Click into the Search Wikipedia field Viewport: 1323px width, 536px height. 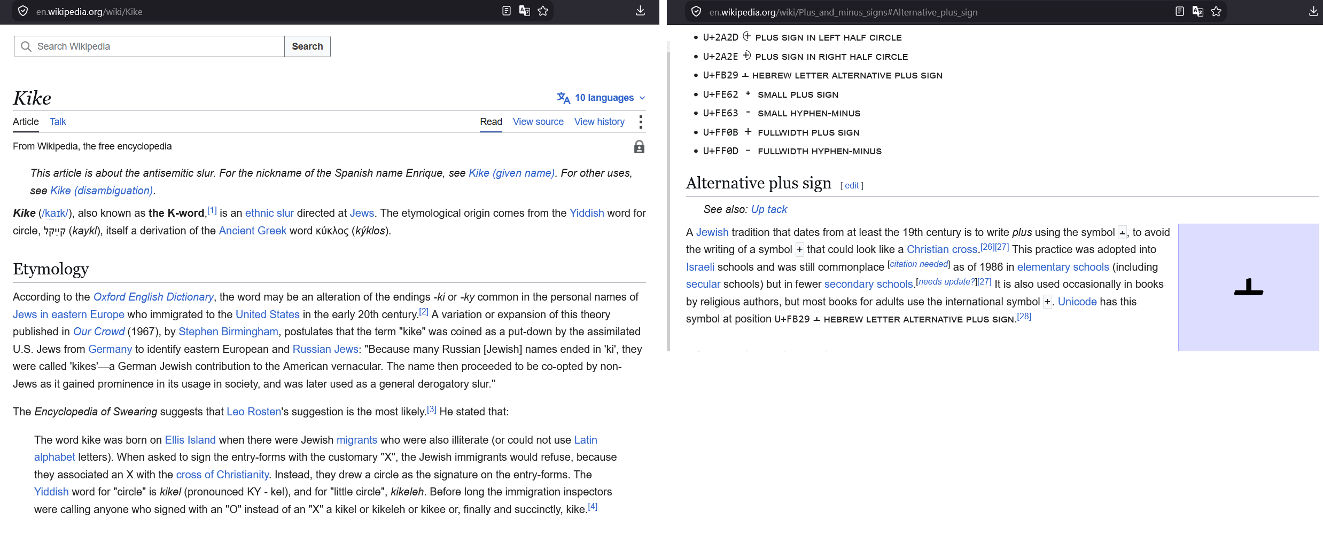149,46
